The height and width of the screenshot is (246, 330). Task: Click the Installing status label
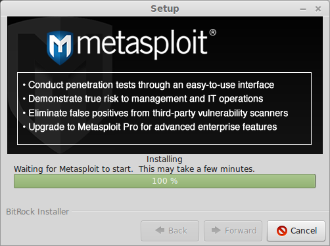tap(164, 159)
